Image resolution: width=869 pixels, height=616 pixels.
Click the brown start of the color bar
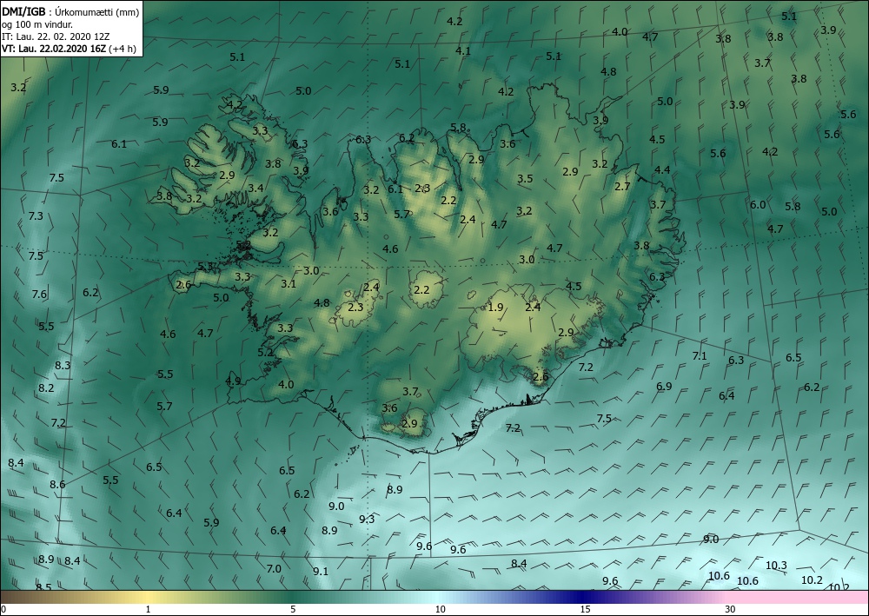coord(17,597)
